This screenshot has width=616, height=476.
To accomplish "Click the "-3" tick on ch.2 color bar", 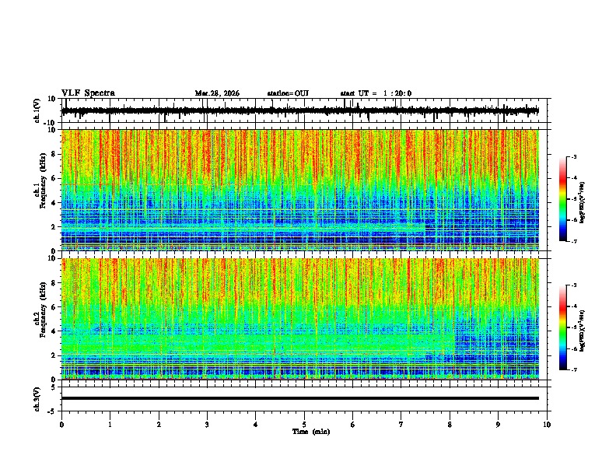I will click(574, 285).
